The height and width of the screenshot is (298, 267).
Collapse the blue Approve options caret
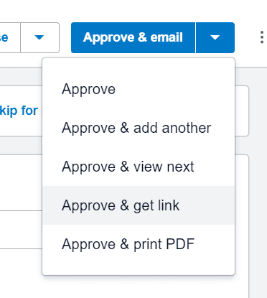[x=215, y=37]
